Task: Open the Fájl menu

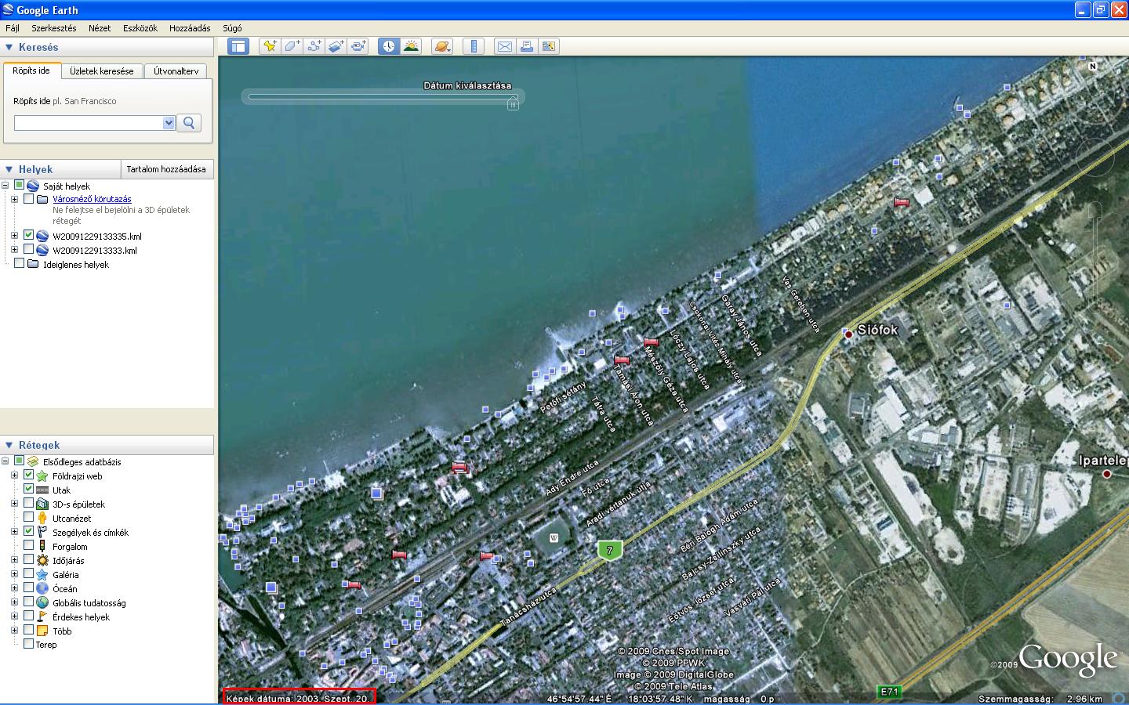Action: [13, 28]
